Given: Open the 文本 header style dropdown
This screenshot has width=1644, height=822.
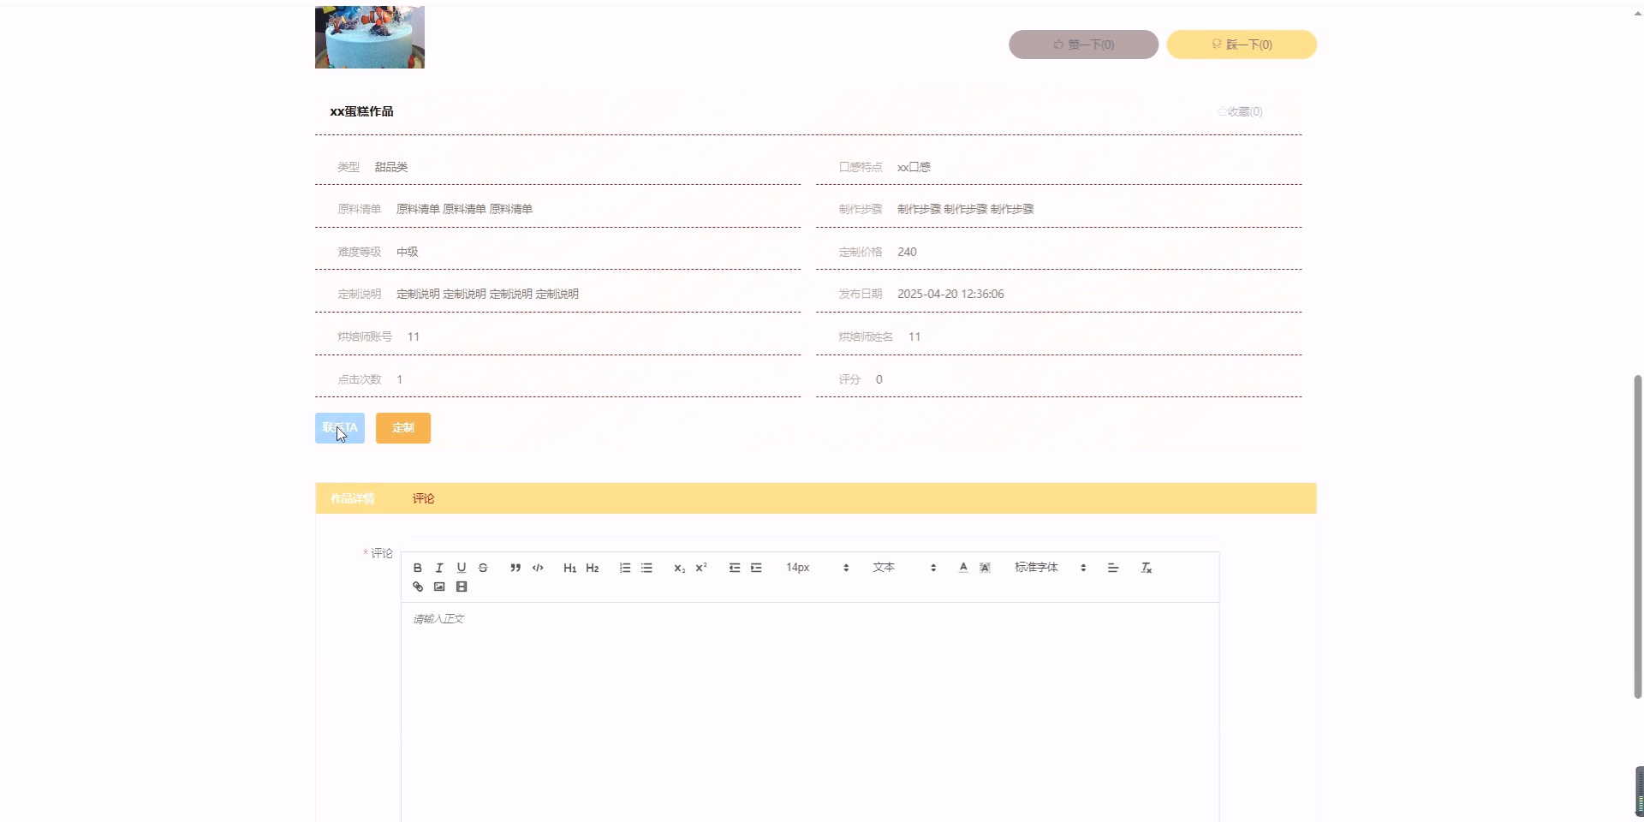Looking at the screenshot, I should tap(904, 568).
